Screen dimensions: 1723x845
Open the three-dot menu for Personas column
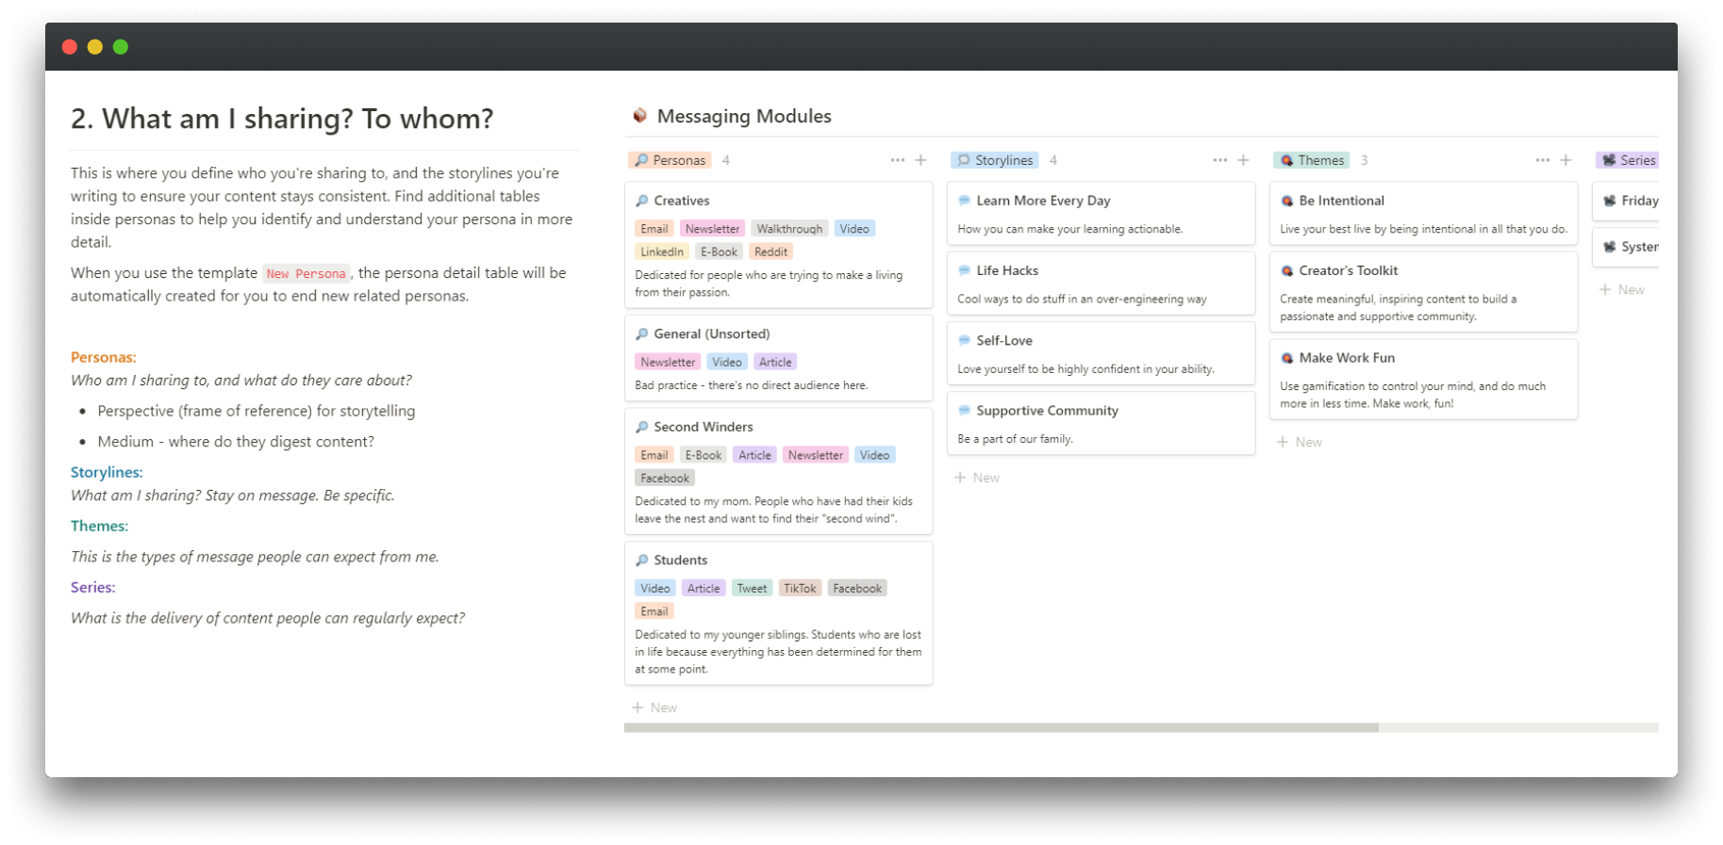(x=897, y=160)
